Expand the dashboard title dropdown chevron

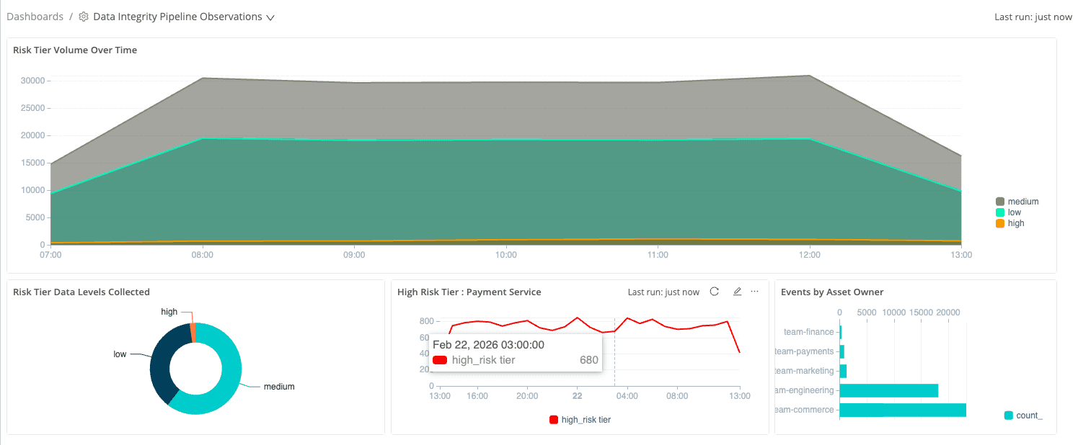[x=270, y=17]
